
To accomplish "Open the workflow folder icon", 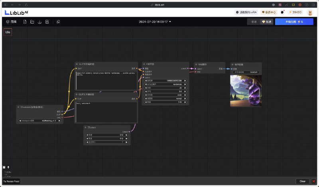I will coord(32,22).
